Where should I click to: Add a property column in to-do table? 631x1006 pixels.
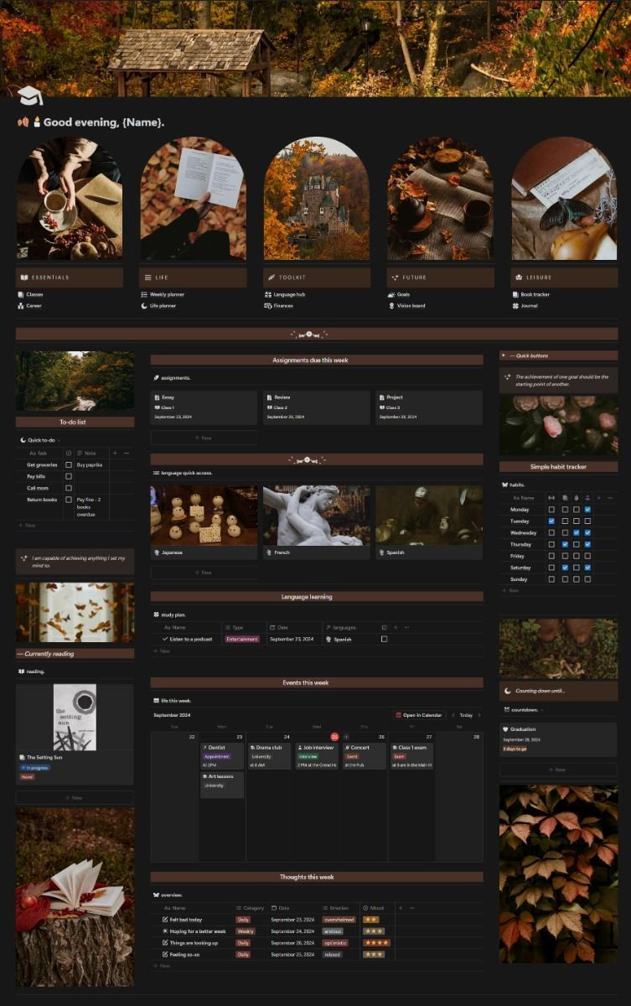click(116, 453)
